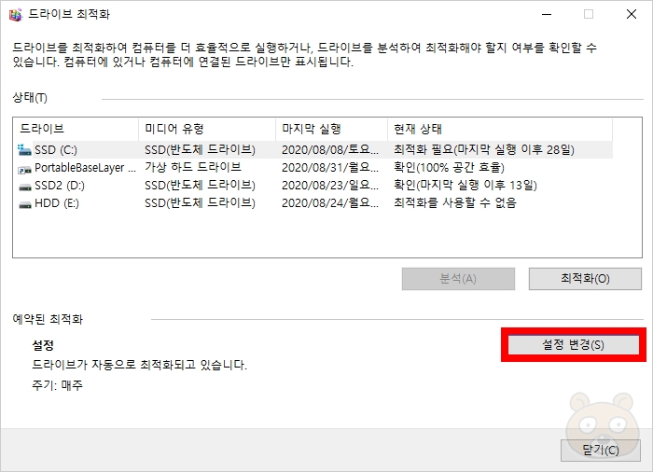Select the PortableBaseLayer drive icon
Image resolution: width=653 pixels, height=472 pixels.
(24, 169)
